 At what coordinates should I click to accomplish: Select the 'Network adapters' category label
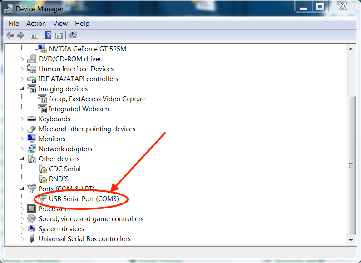(65, 149)
